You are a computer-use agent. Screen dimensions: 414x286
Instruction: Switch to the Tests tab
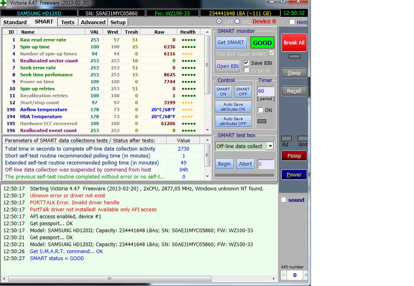point(68,22)
